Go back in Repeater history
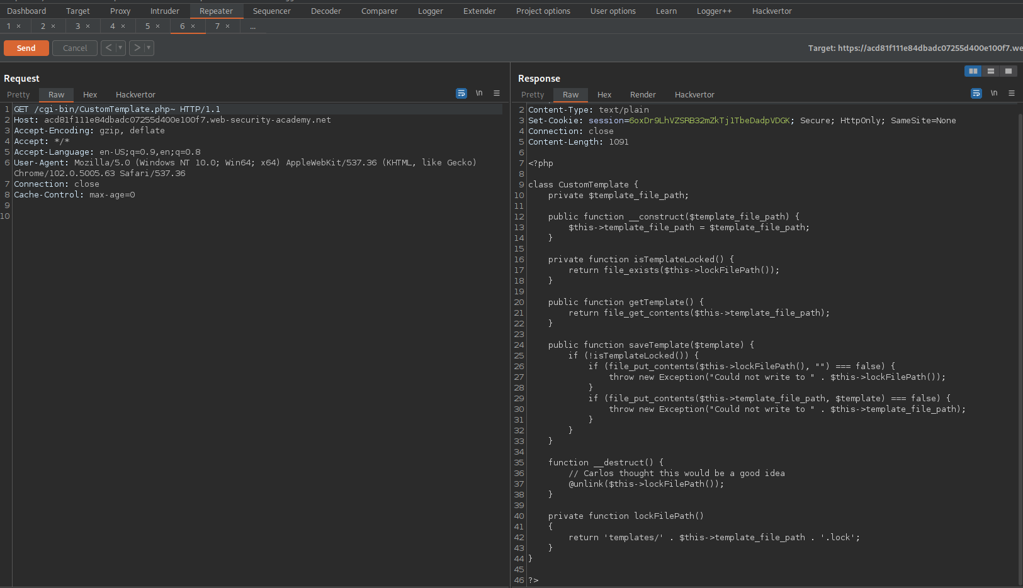 click(x=108, y=48)
